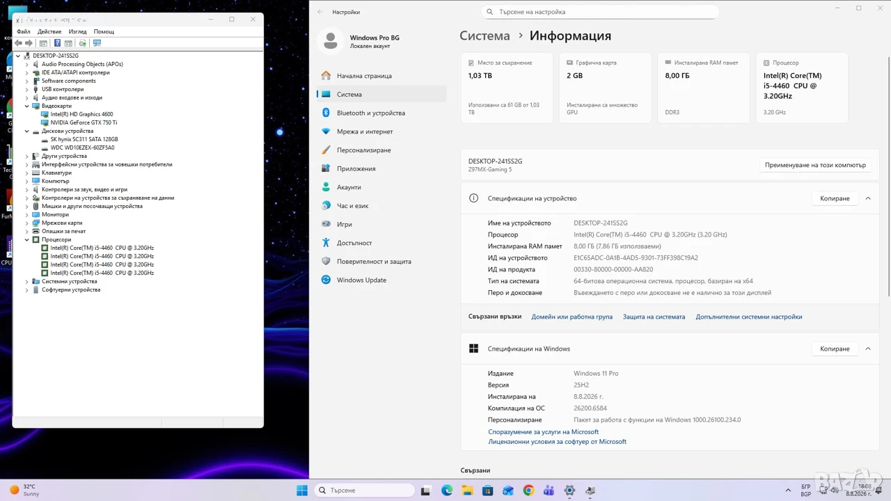Click the Преименуване на този компютър button

pos(815,165)
